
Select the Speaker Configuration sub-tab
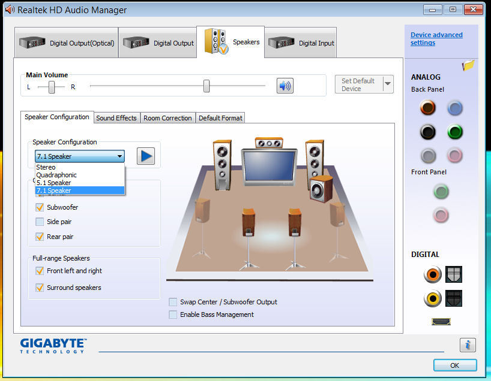pyautogui.click(x=57, y=117)
